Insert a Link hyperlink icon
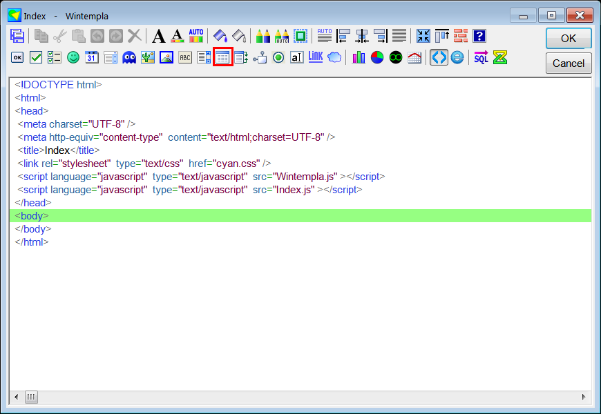Image resolution: width=601 pixels, height=414 pixels. click(x=316, y=58)
